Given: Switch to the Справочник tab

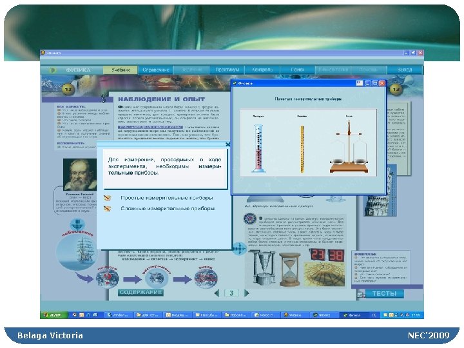Looking at the screenshot, I should click(x=156, y=70).
